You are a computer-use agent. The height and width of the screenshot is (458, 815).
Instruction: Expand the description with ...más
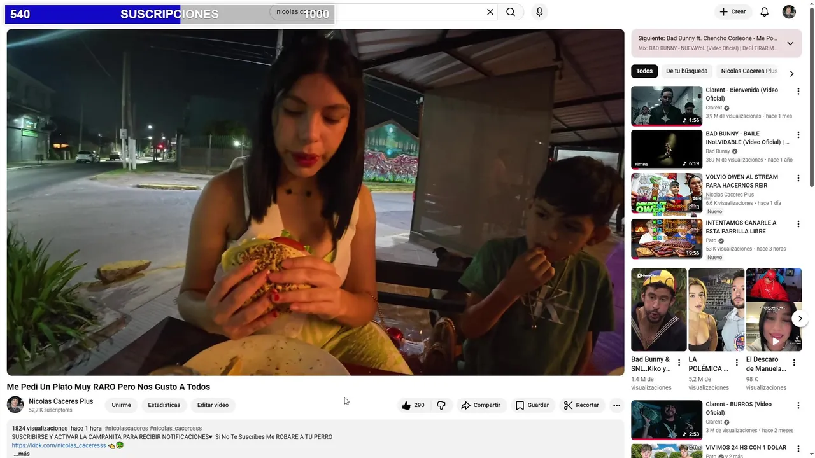[x=22, y=454]
